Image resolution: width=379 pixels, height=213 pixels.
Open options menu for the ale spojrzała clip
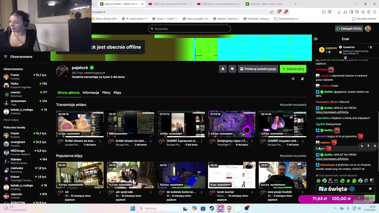pos(151,192)
